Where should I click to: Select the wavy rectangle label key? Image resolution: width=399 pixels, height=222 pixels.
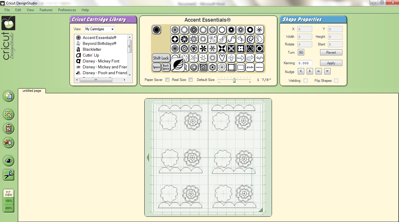click(241, 67)
